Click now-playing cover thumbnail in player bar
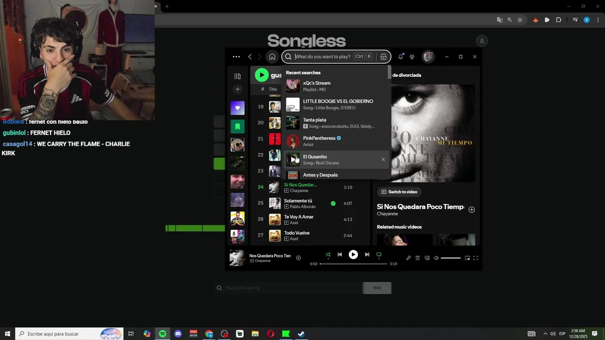This screenshot has width=605, height=340. [x=237, y=258]
